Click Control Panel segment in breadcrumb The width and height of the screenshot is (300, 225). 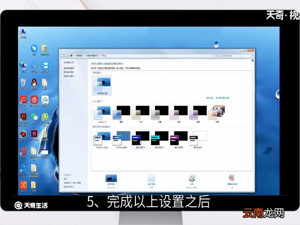click(x=79, y=56)
